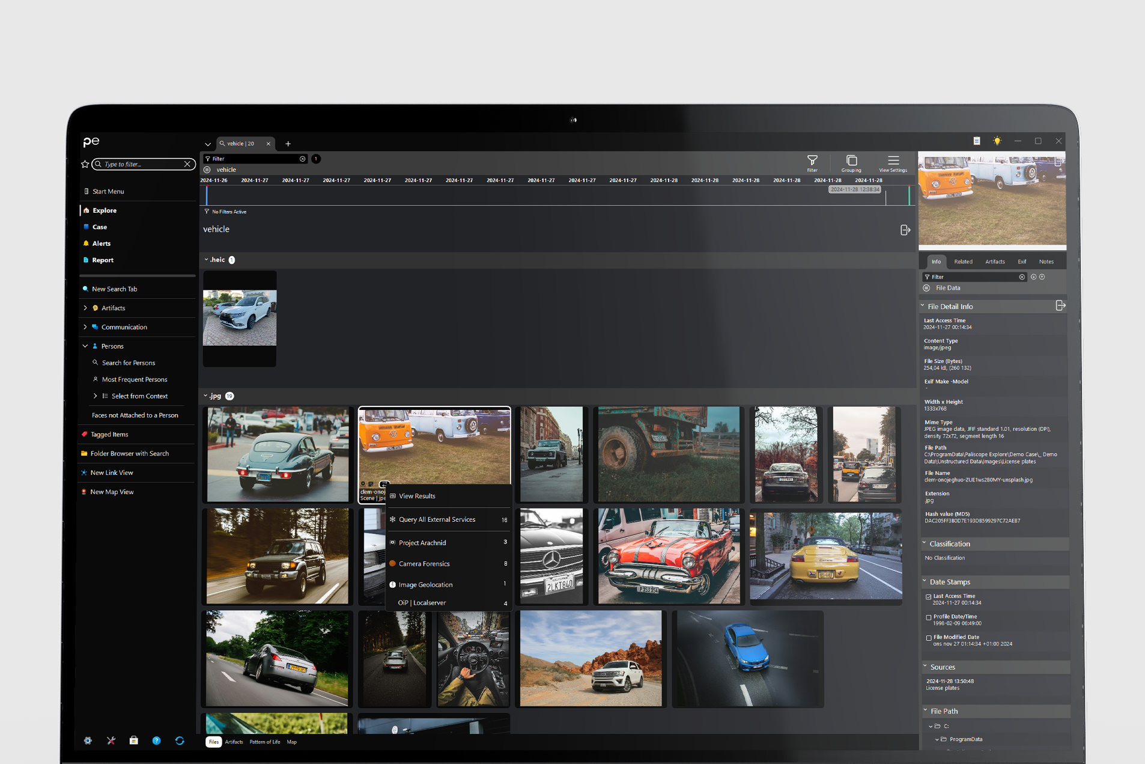Switch to the Exif tab
Viewport: 1145px width, 764px height.
pos(1021,261)
